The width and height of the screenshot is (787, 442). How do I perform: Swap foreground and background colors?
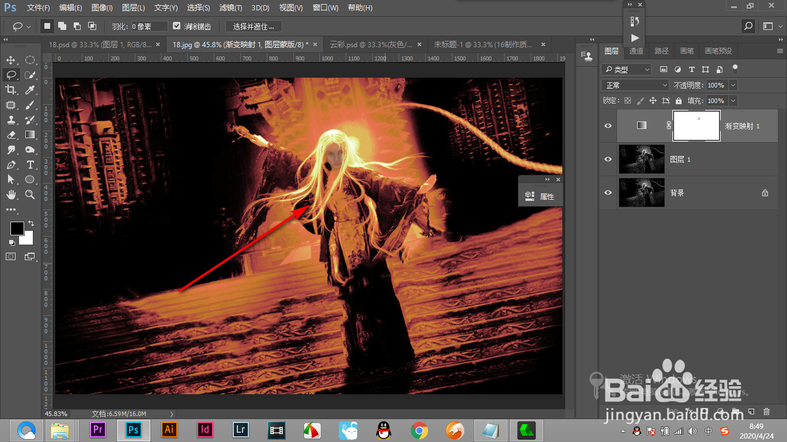tap(31, 223)
